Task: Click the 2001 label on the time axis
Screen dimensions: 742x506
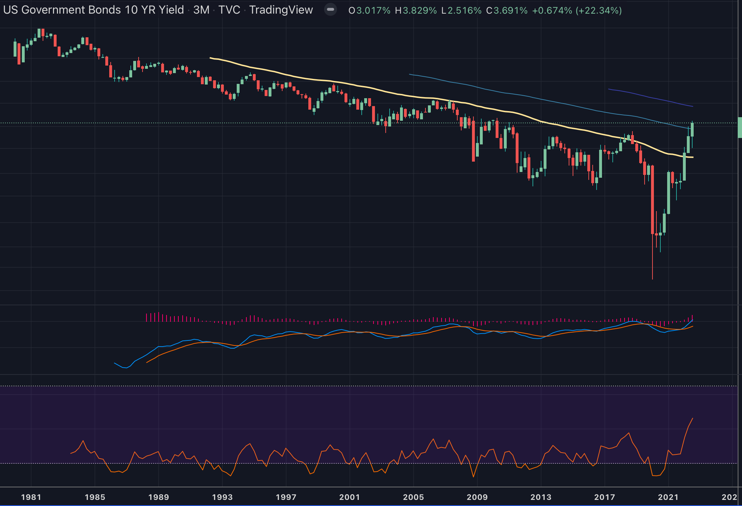Action: pyautogui.click(x=350, y=497)
